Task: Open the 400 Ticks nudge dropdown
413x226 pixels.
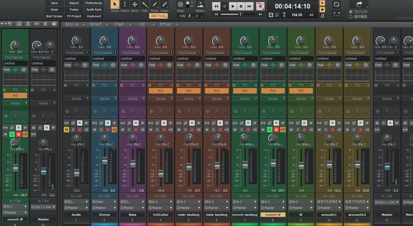Action: pyautogui.click(x=158, y=16)
